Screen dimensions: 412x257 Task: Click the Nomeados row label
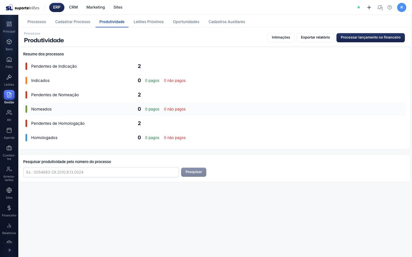pyautogui.click(x=41, y=109)
